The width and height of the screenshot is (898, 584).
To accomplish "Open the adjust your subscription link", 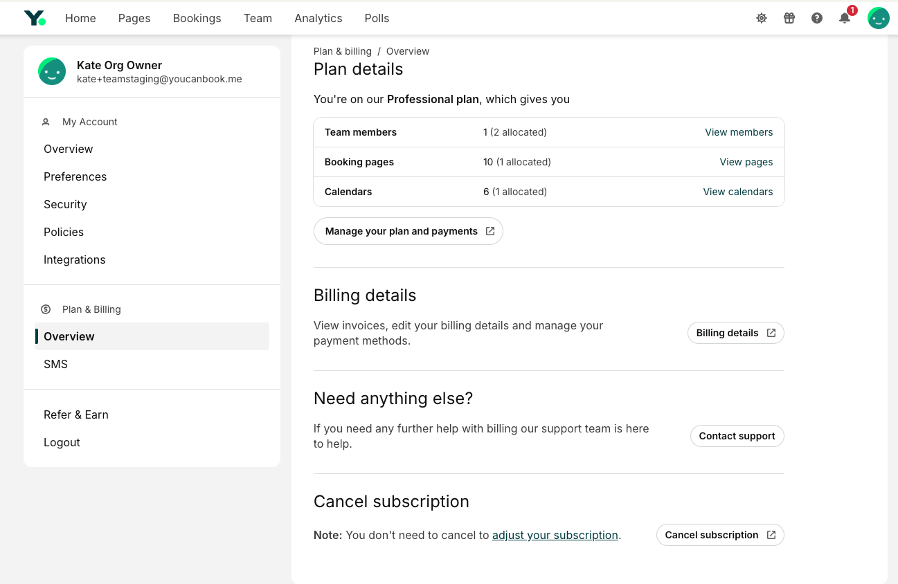I will [x=555, y=535].
